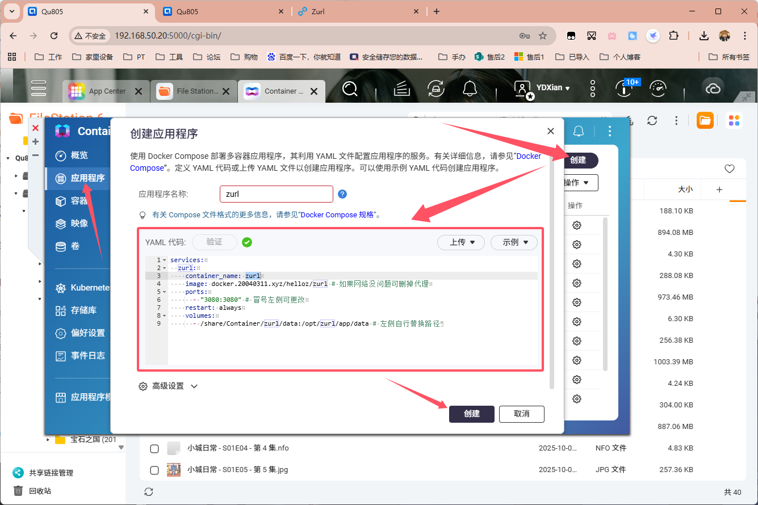Click the NAS search magnifier icon
758x505 pixels.
pos(350,89)
